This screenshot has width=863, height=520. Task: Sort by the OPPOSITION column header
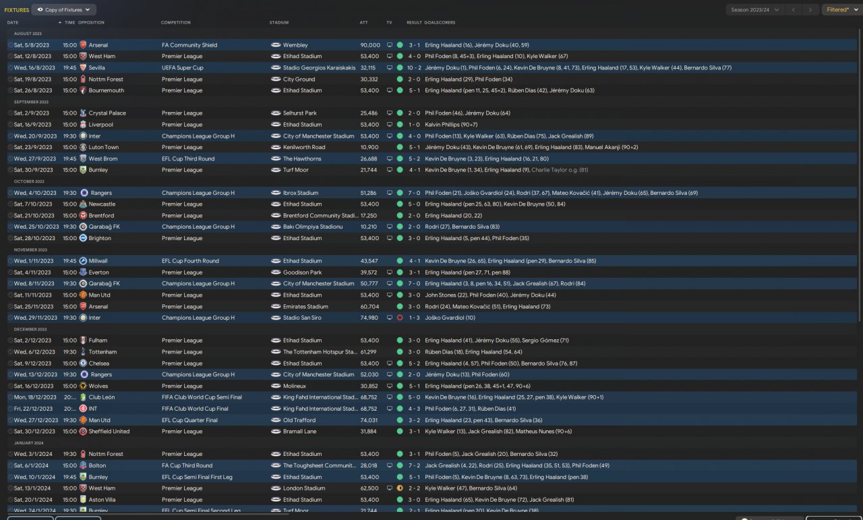(91, 22)
